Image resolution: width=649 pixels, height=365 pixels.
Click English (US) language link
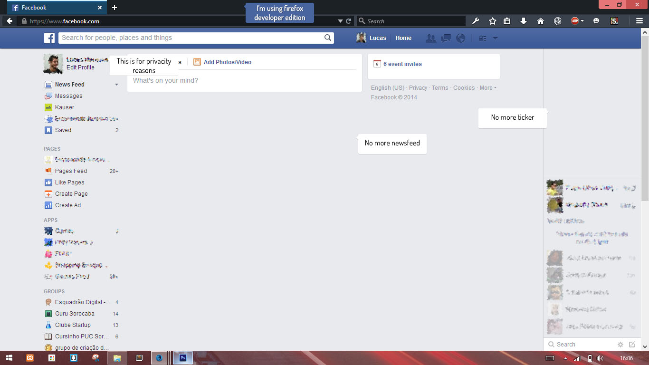pyautogui.click(x=388, y=88)
